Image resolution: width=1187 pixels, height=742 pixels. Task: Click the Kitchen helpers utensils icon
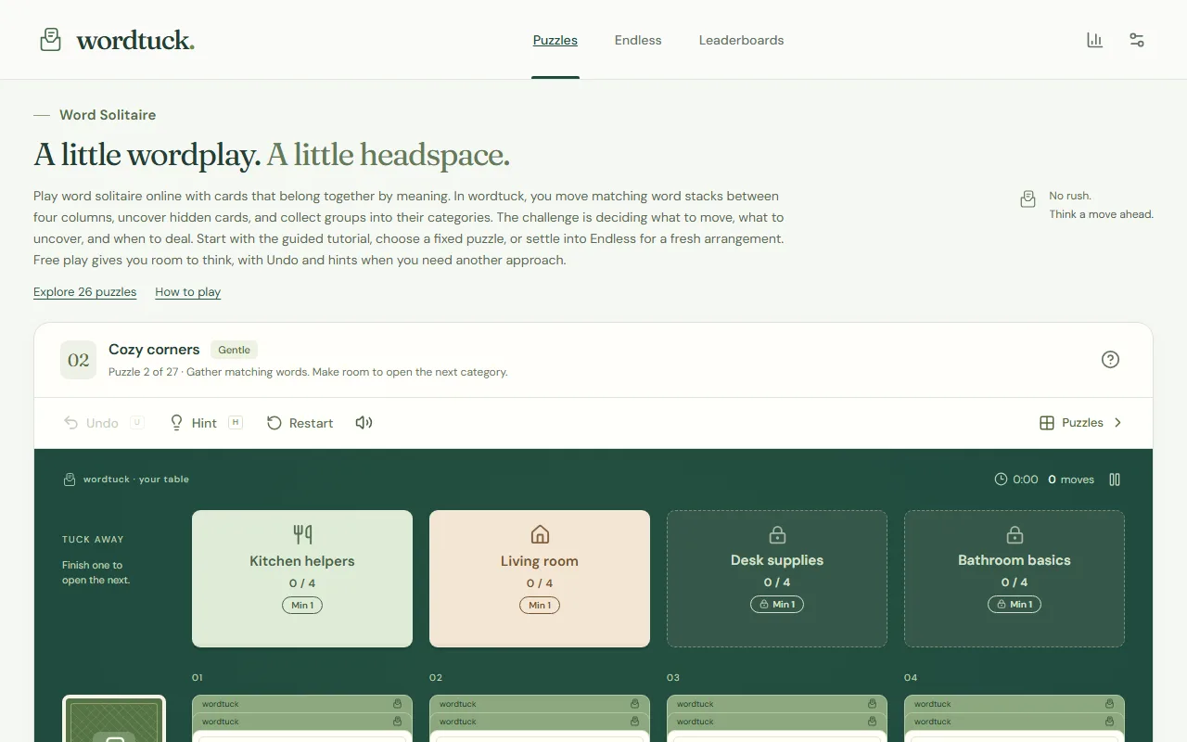tap(302, 534)
